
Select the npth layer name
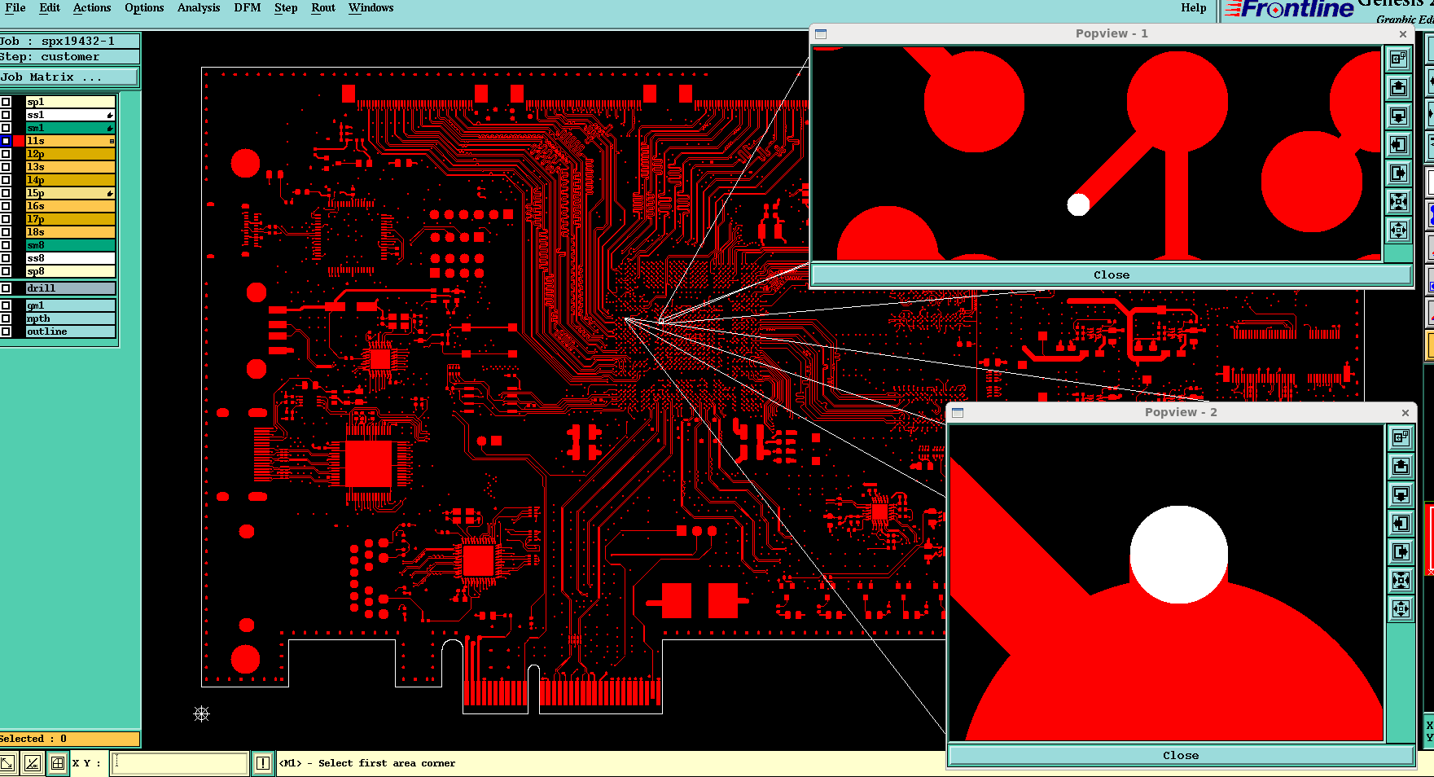pos(71,318)
